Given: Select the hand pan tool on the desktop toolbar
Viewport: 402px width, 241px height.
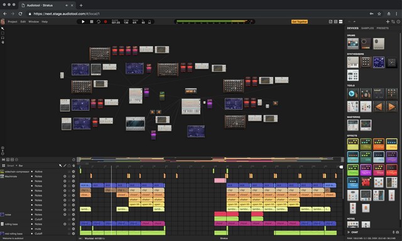Looking at the screenshot, I should pyautogui.click(x=3, y=42).
